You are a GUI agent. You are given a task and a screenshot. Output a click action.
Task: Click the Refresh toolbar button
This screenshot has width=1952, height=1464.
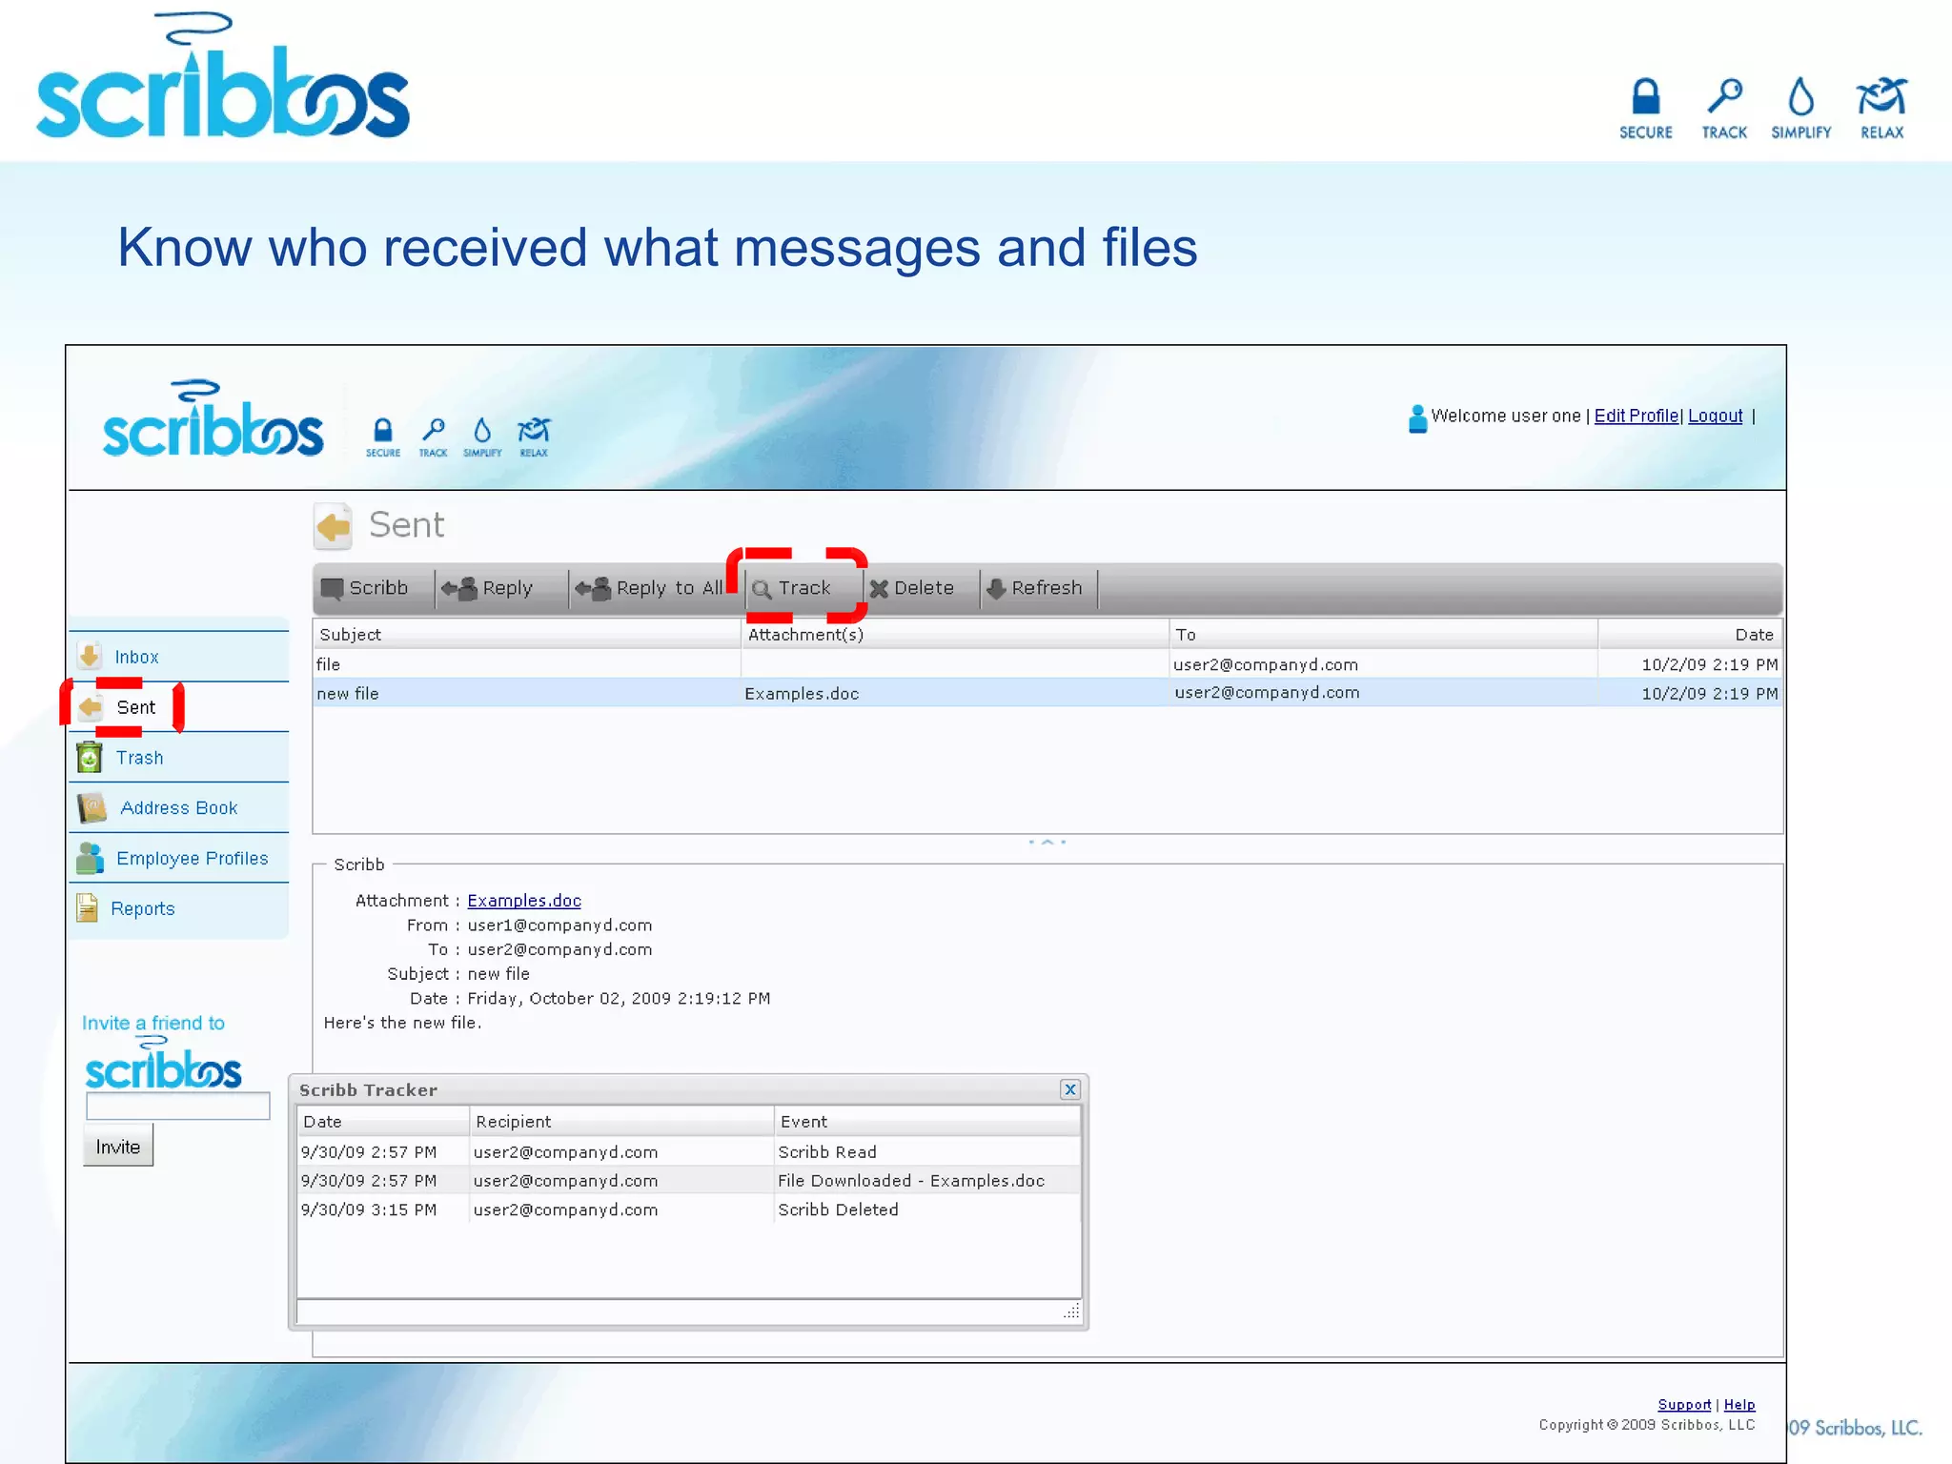[1034, 588]
